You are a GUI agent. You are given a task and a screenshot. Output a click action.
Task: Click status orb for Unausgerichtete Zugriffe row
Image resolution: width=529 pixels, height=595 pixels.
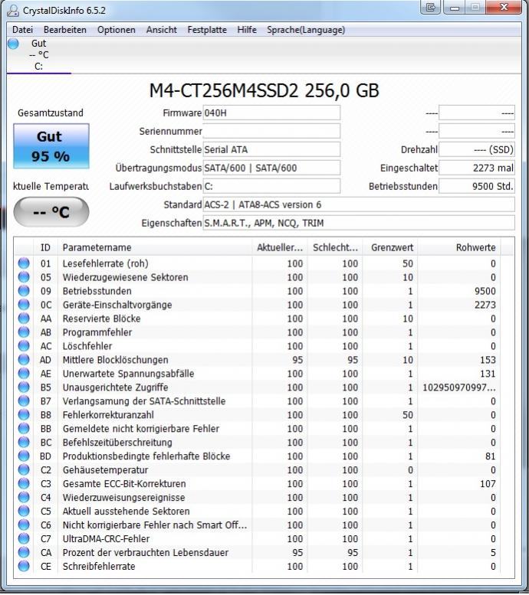24,387
